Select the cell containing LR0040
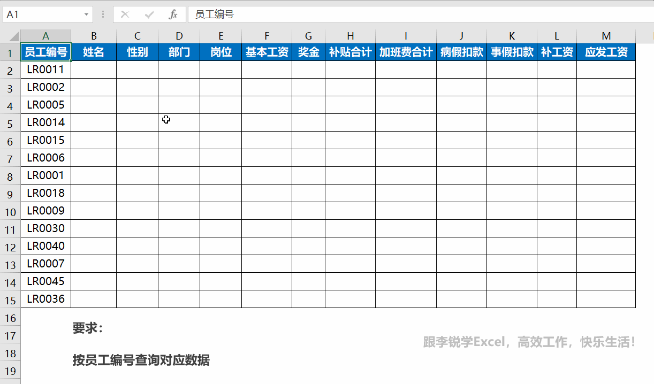Image resolution: width=654 pixels, height=384 pixels. point(46,246)
